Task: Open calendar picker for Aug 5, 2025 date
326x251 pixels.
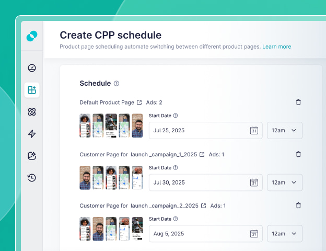Action: (x=254, y=233)
